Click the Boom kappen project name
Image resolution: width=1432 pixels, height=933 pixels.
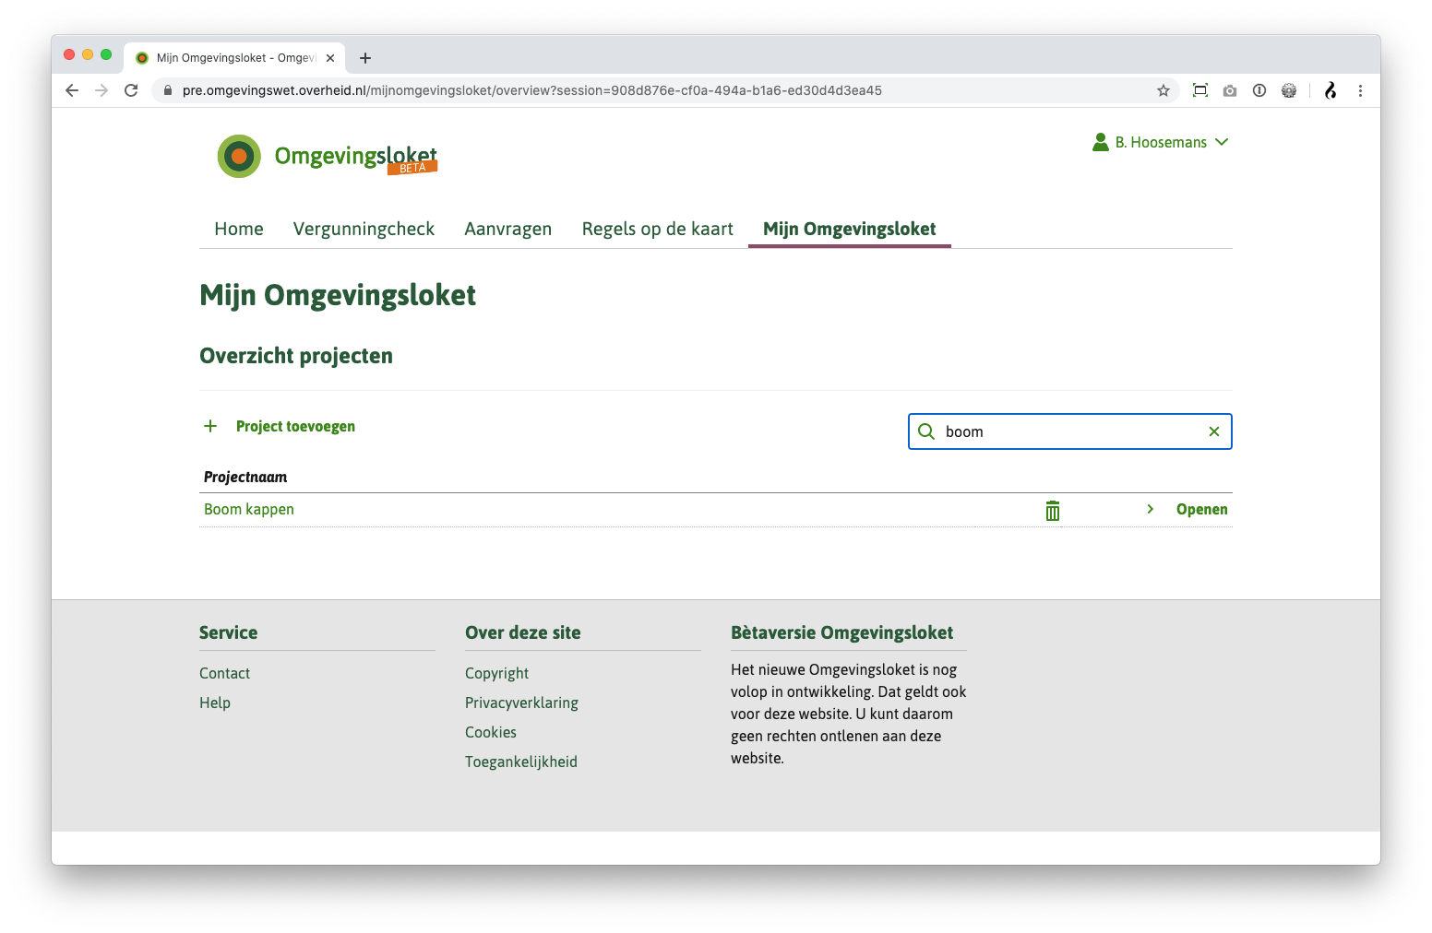[249, 509]
